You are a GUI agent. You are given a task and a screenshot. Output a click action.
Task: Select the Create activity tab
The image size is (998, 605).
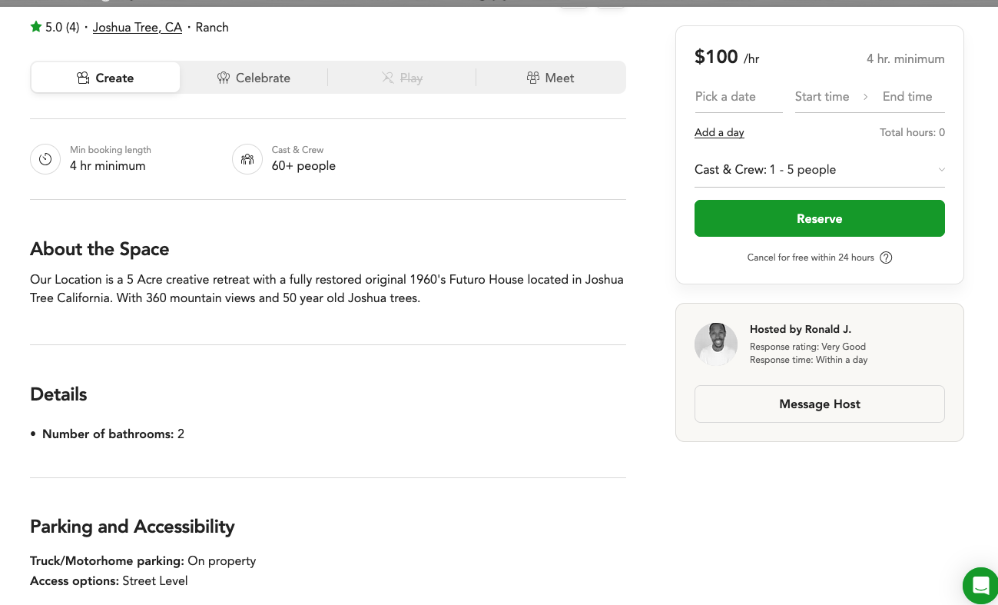point(105,78)
